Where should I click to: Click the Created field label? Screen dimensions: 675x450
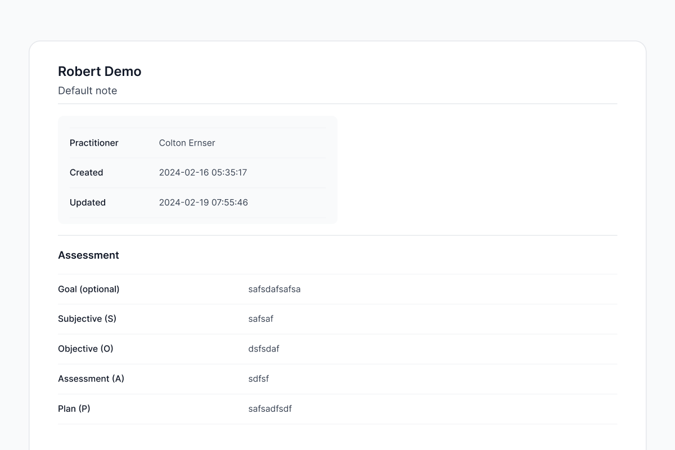pos(86,173)
